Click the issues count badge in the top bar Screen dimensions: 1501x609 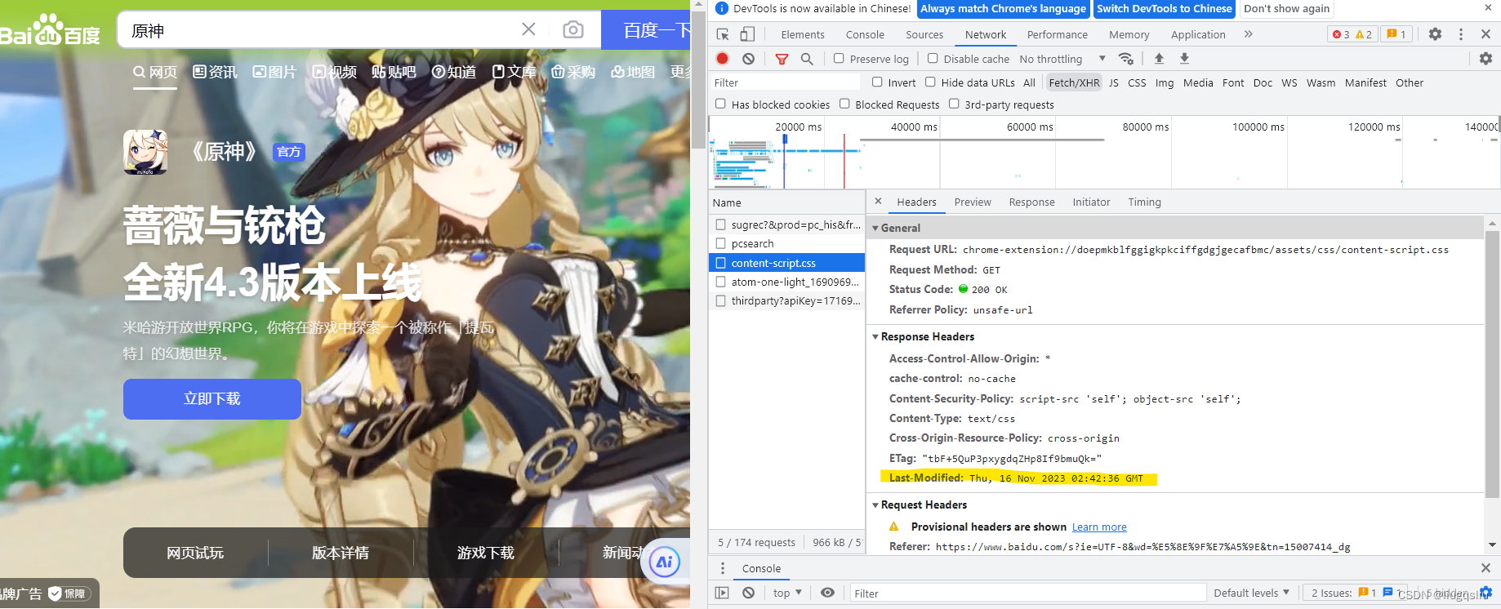point(1396,34)
